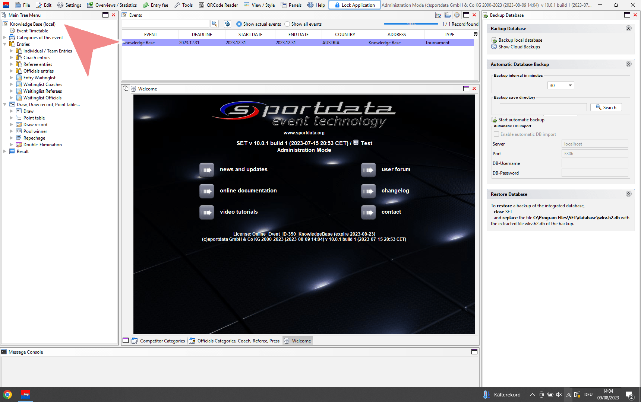Click the clock icon in Events header
Viewport: 641px width, 402px height.
pyautogui.click(x=457, y=15)
